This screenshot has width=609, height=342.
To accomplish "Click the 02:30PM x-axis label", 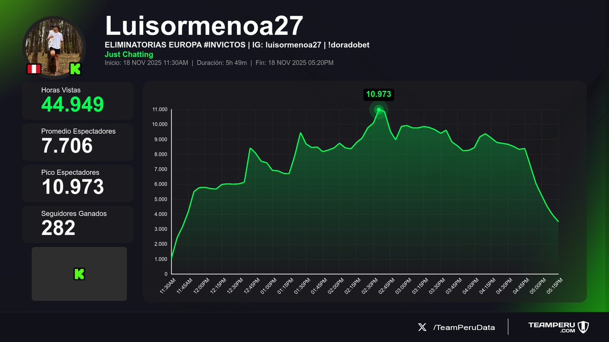I will point(370,285).
